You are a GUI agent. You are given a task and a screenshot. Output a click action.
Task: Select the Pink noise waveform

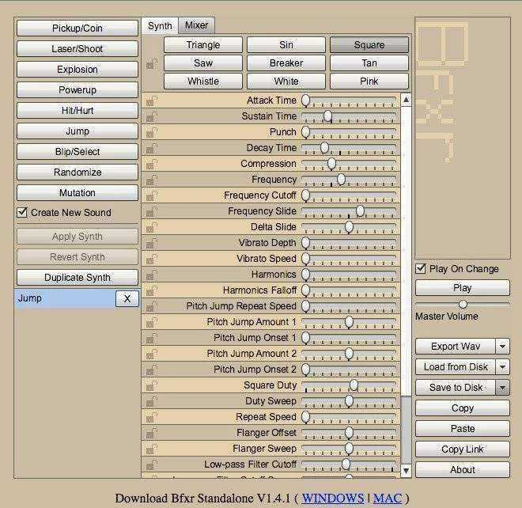[x=369, y=82]
